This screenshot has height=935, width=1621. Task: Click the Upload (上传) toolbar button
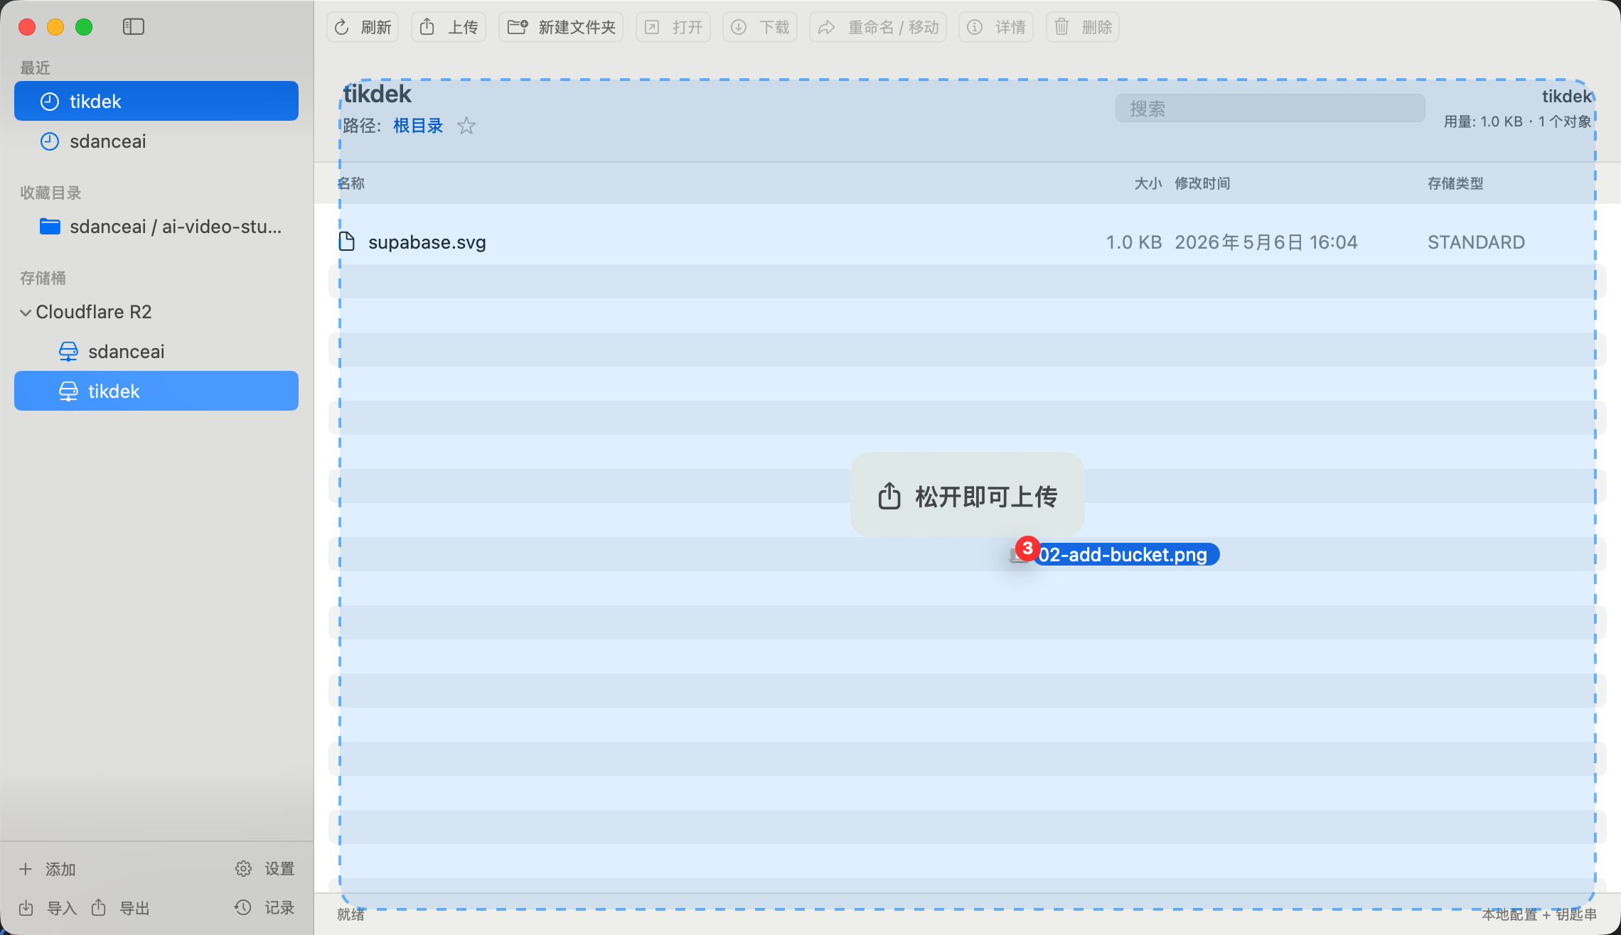tap(449, 27)
